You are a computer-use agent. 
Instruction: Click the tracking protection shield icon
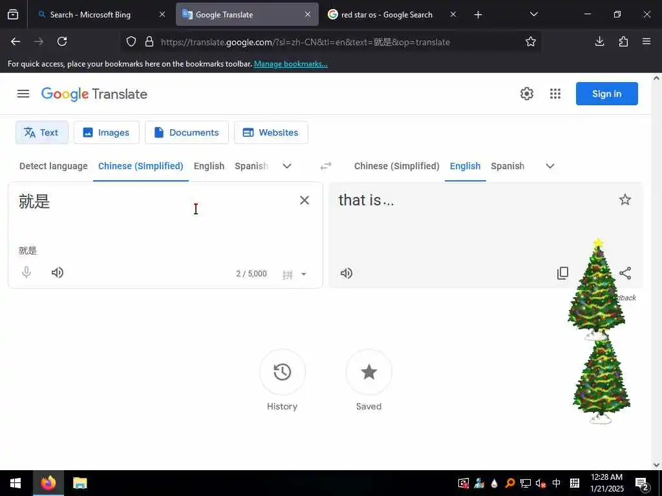[x=131, y=41]
